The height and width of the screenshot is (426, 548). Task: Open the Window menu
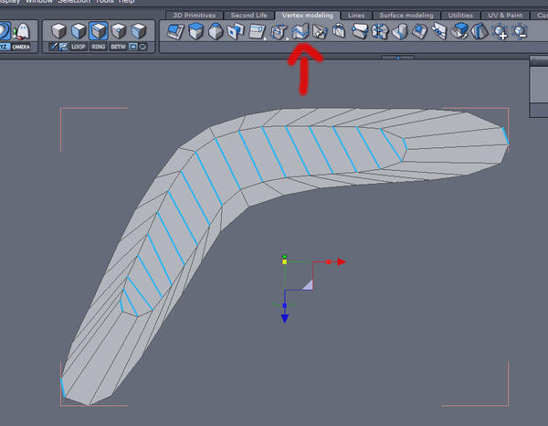point(38,2)
